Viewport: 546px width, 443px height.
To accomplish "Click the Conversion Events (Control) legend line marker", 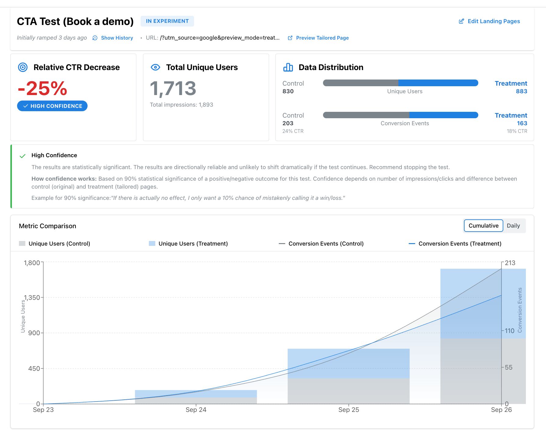I will tap(282, 243).
